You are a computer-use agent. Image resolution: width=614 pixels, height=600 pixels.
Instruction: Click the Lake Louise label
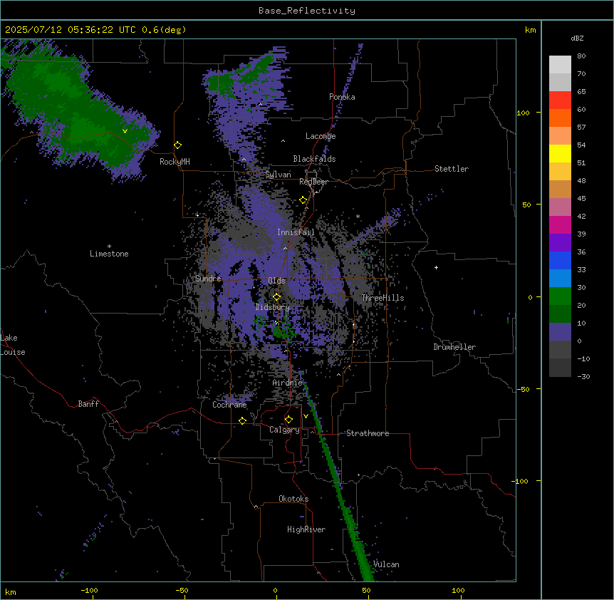(x=13, y=345)
